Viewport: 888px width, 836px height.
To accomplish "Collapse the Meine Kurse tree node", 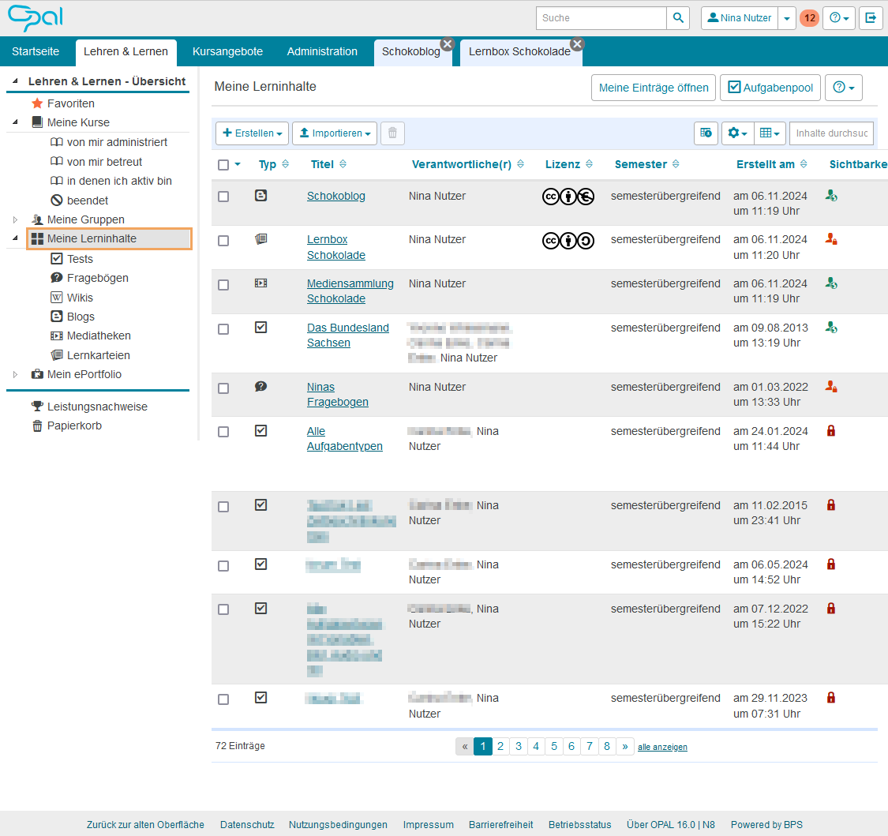I will [x=15, y=122].
